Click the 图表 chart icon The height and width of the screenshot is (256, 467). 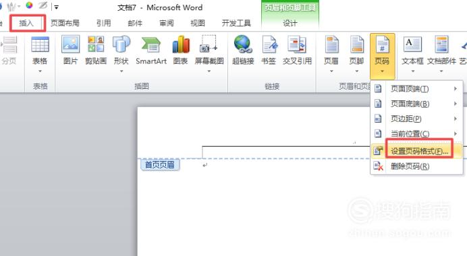[x=180, y=44]
